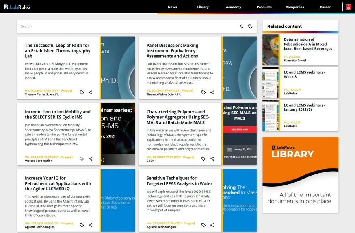Share the Ion Mobility webinar card
The image size is (355, 233).
90,159
